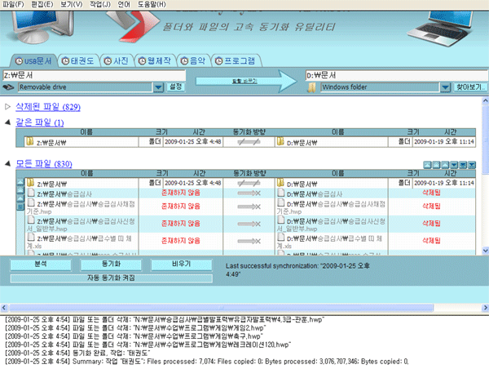Click the third arrow in the table's left strip

tap(20, 198)
